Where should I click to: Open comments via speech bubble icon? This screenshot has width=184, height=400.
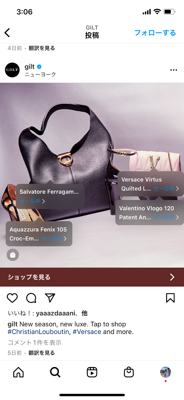coord(31,298)
